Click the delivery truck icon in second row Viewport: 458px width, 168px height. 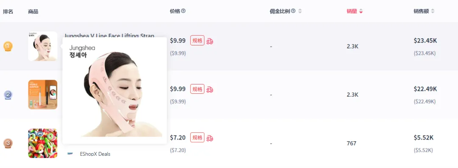[210, 90]
